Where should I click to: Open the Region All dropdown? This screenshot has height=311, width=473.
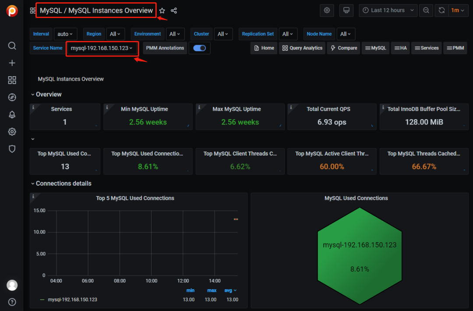pos(115,34)
